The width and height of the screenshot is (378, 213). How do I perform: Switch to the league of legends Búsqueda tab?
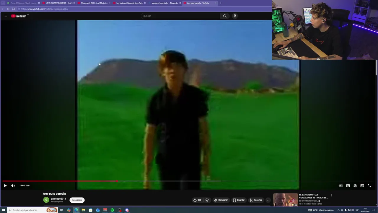(164, 3)
